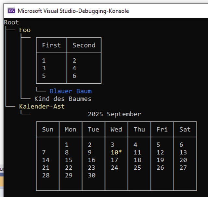Click value 6 in the Second column
The width and height of the screenshot is (208, 197).
74,76
